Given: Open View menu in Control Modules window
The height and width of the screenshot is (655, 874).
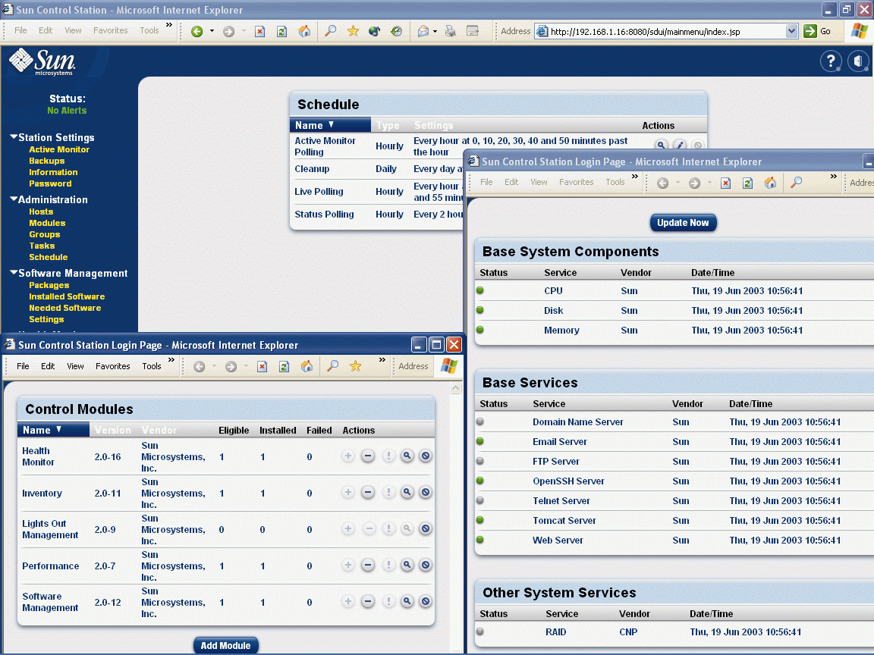Looking at the screenshot, I should pos(75,366).
